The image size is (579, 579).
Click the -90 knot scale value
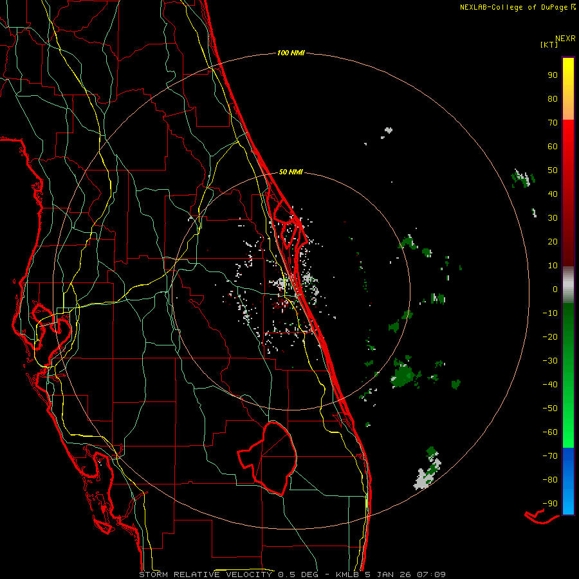point(550,504)
